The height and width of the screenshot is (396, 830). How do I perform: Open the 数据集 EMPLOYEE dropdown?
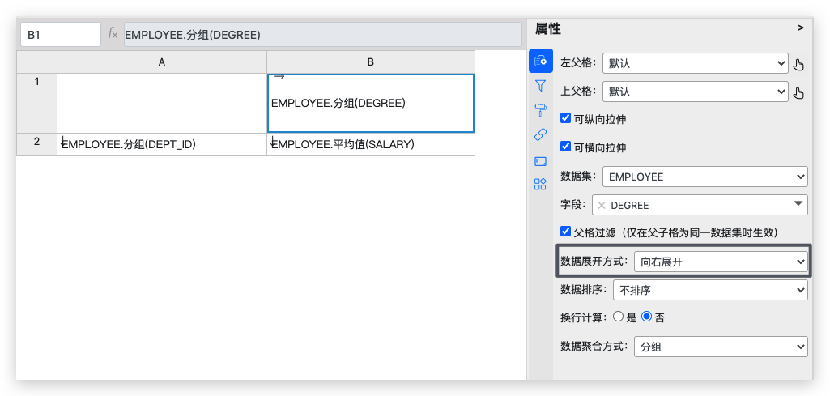coord(705,177)
